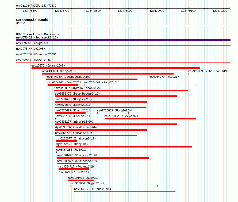
Task: Click the DGV Structural Variants track title
Action: 37,34
